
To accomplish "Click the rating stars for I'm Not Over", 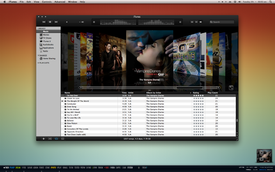I will click(198, 96).
